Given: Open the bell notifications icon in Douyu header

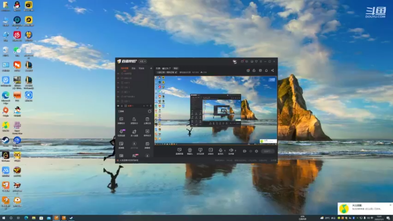Looking at the screenshot, I should [266, 70].
